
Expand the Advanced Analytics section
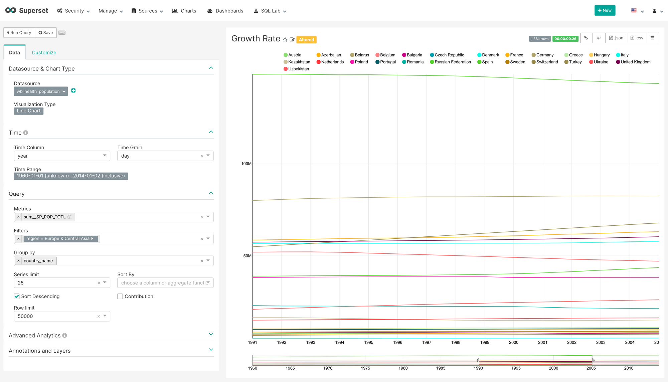pyautogui.click(x=211, y=334)
